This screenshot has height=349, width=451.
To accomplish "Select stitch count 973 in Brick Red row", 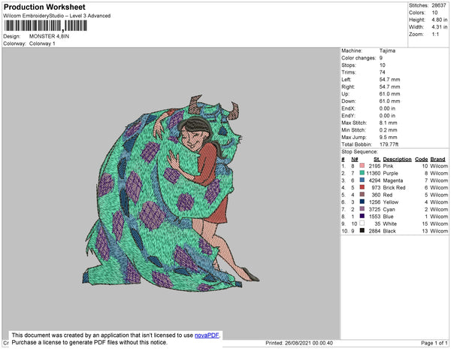I will pos(376,187).
